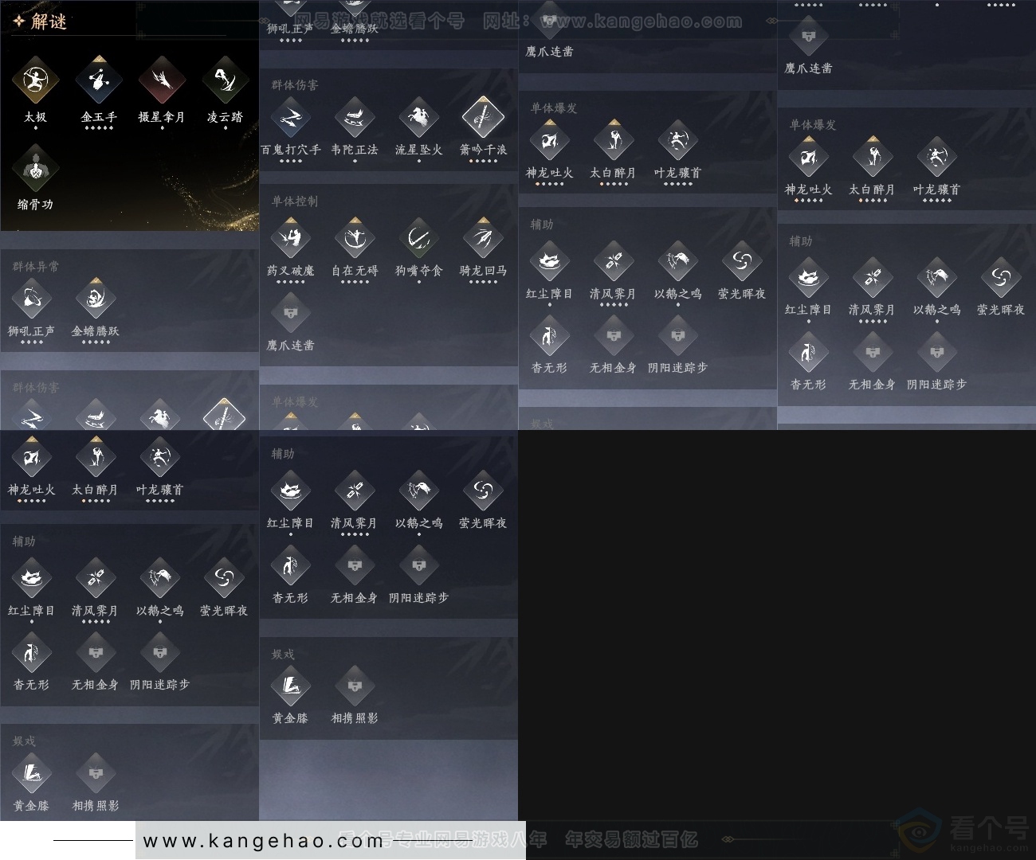
Task: Click the 自在无碍 skill icon
Action: (x=355, y=238)
